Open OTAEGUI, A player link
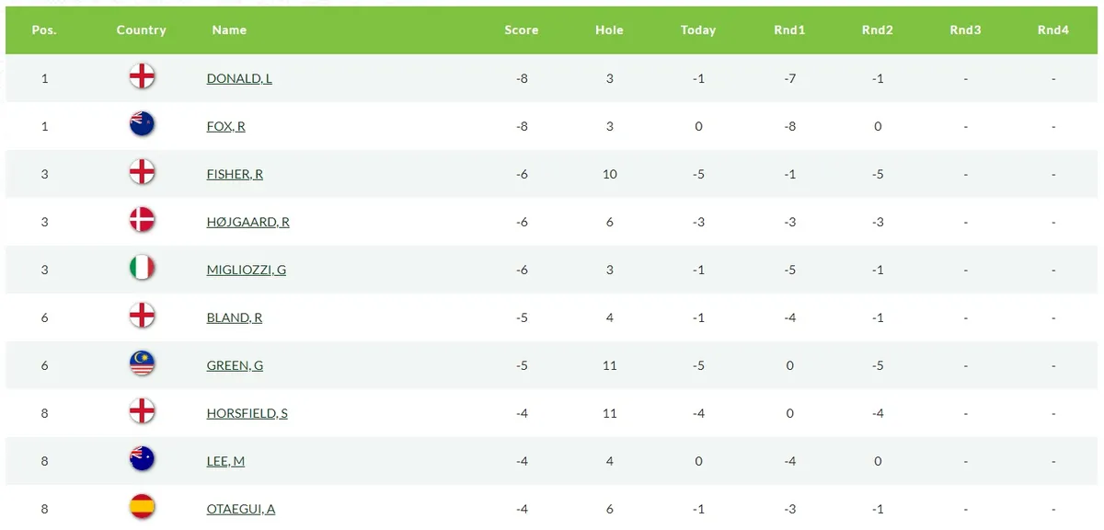This screenshot has width=1104, height=530. click(241, 510)
